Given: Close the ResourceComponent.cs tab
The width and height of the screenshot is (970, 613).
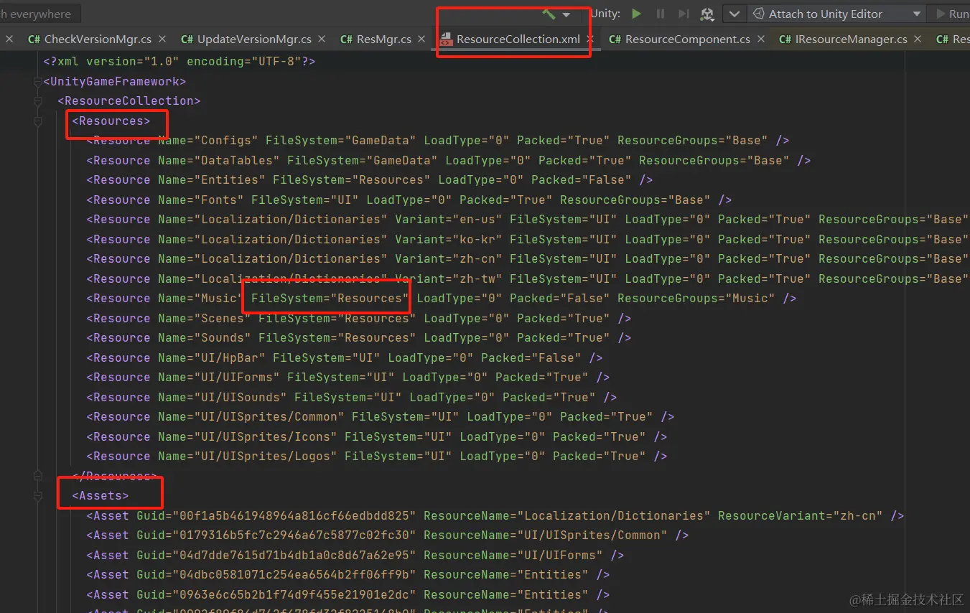Looking at the screenshot, I should pos(760,39).
